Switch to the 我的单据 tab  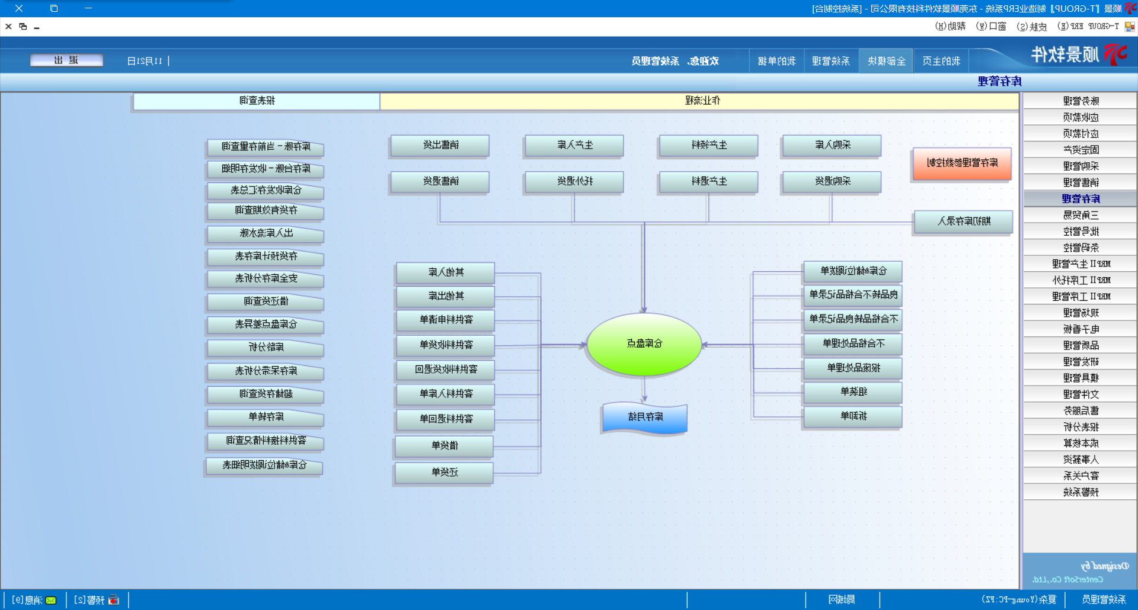point(776,61)
